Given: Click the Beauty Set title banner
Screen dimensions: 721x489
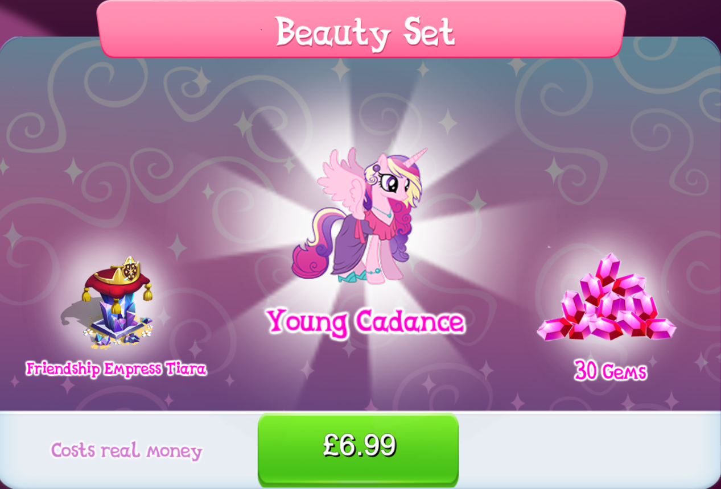Looking at the screenshot, I should pyautogui.click(x=361, y=28).
